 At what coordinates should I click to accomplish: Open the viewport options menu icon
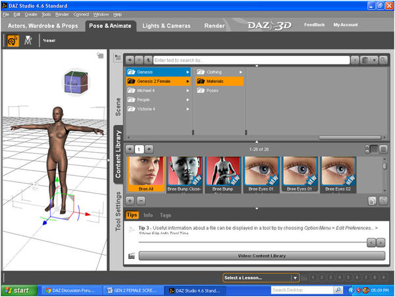(100, 55)
